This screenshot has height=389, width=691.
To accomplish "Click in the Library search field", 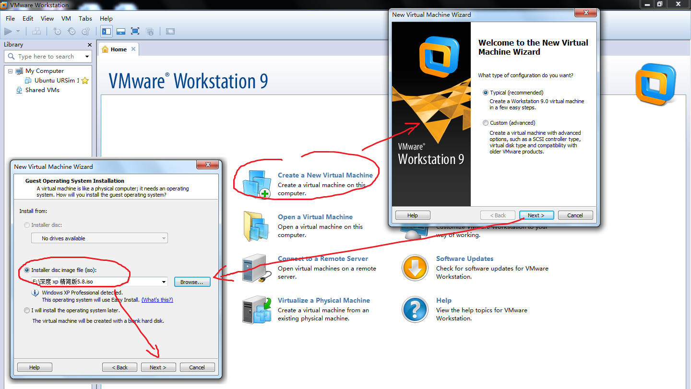I will click(x=49, y=56).
